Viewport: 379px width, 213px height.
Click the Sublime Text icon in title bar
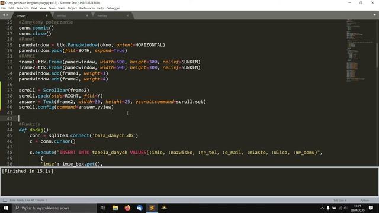tap(2, 3)
